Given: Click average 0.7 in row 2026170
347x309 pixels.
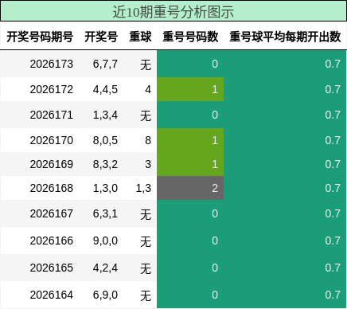Looking at the screenshot, I should (333, 140).
